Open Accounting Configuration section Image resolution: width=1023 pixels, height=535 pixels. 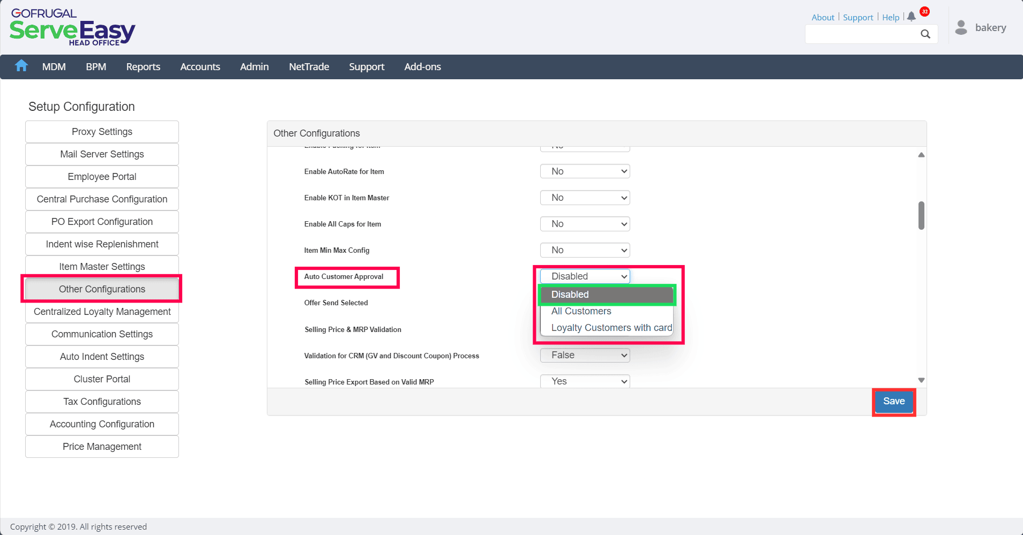102,424
